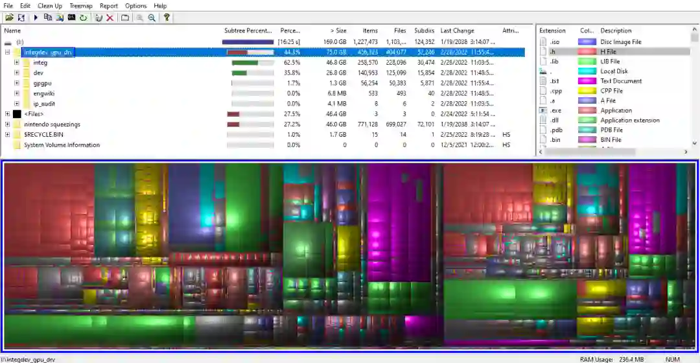Click the Zoom In magnifier icon
This screenshot has height=363, width=700.
[x=140, y=18]
